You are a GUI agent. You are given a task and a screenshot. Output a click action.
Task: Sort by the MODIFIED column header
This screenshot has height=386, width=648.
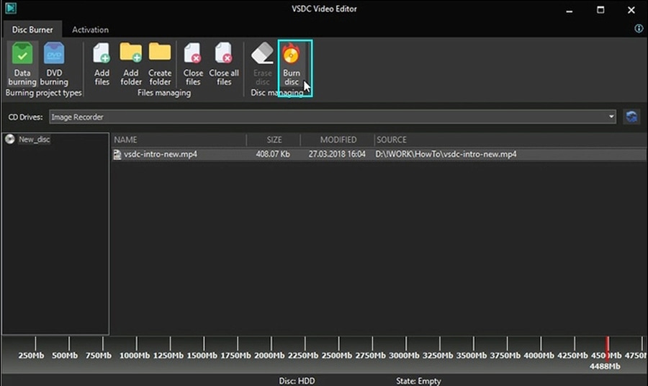(338, 140)
